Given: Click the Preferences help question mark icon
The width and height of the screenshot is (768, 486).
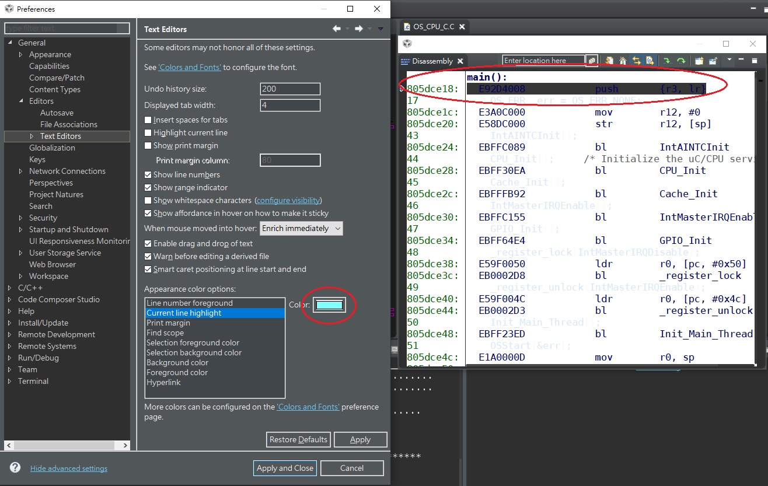Looking at the screenshot, I should 15,467.
